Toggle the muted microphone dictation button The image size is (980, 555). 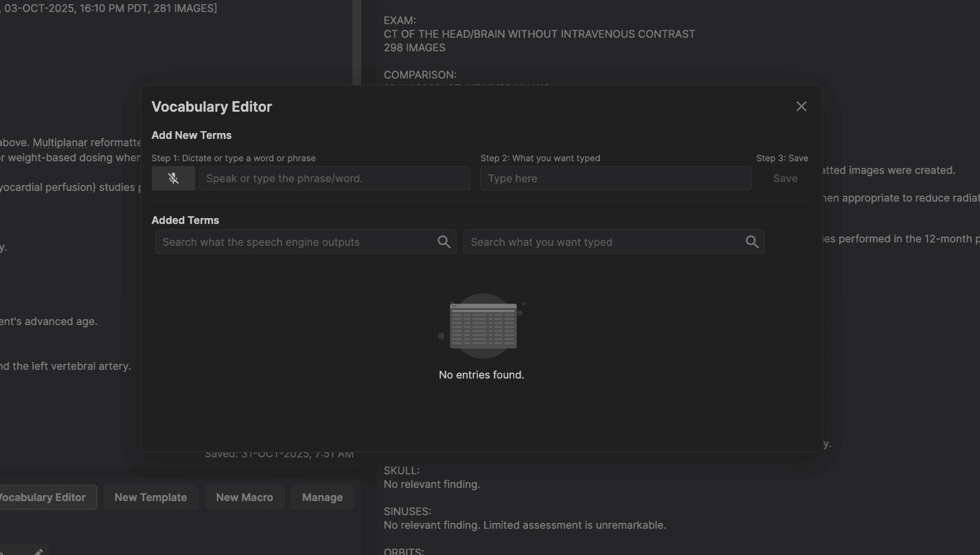pyautogui.click(x=173, y=178)
